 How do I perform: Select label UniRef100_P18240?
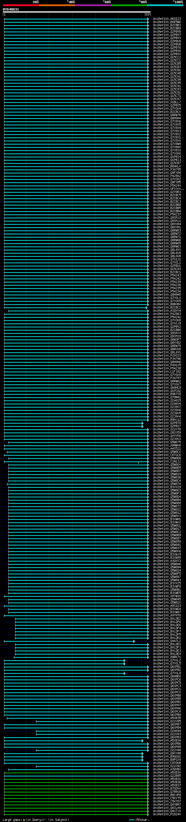167,814
